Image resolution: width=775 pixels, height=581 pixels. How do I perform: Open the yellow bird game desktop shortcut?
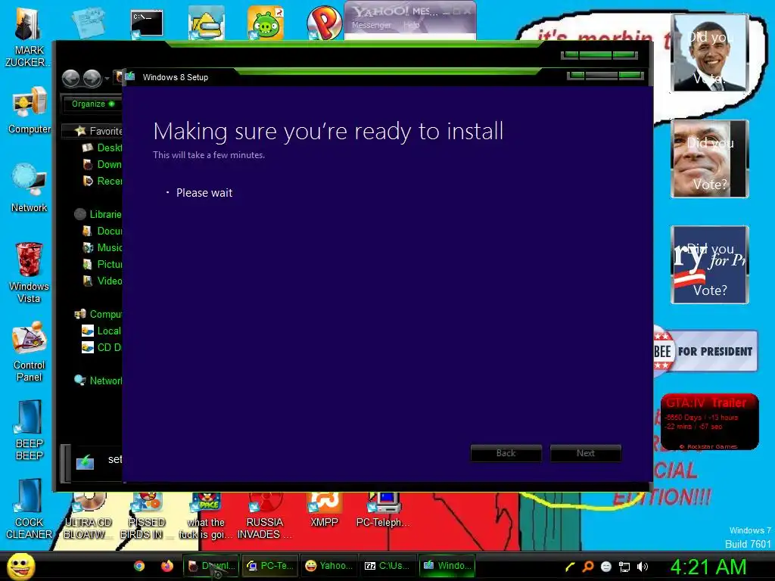[206, 23]
